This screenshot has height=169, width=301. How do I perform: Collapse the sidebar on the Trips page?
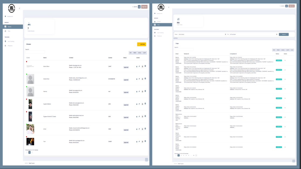pos(169,7)
